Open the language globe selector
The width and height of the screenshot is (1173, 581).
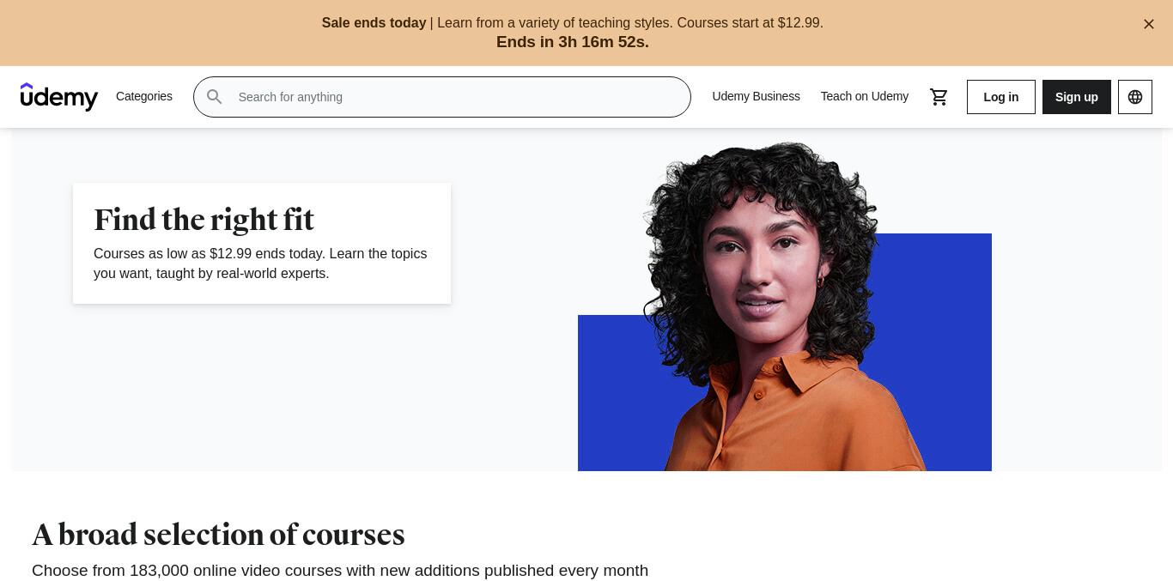click(x=1135, y=97)
